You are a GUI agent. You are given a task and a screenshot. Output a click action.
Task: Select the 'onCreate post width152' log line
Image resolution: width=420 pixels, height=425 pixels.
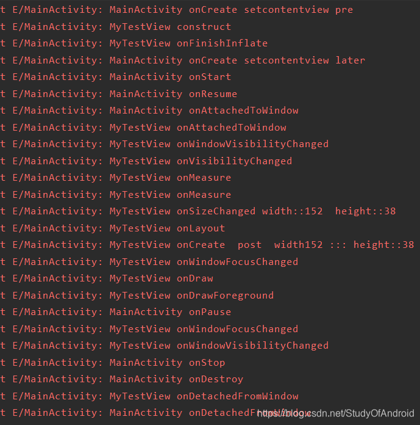[207, 245]
